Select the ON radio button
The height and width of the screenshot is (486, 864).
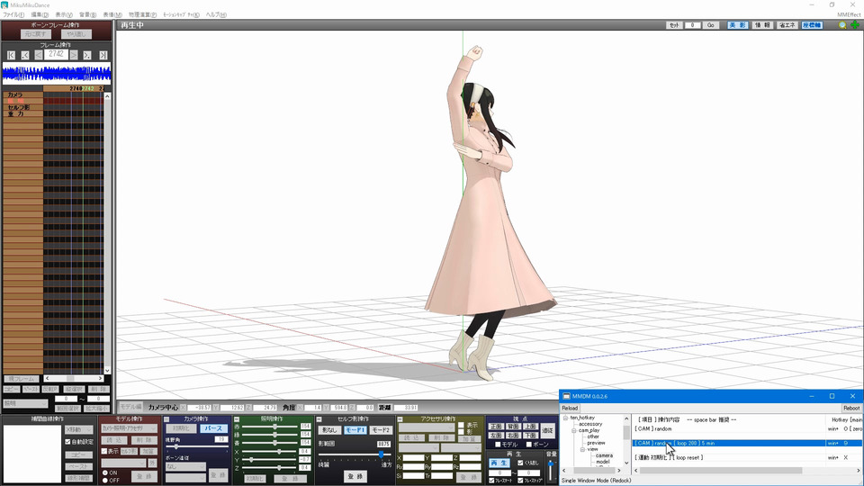104,472
